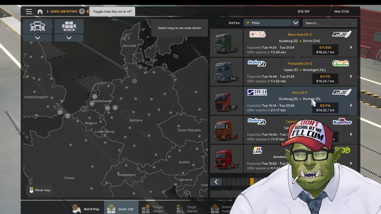The width and height of the screenshot is (381, 214).
Task: Click the Prosciutto (16 t) title
Action: [x=300, y=64]
